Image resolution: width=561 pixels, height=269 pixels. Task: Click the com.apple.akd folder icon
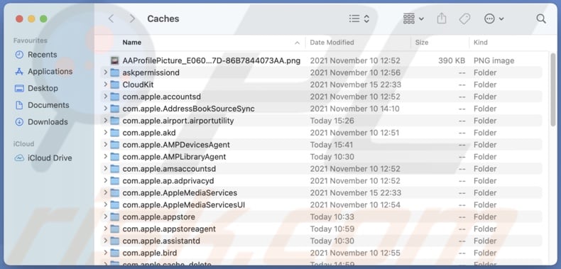pos(114,133)
